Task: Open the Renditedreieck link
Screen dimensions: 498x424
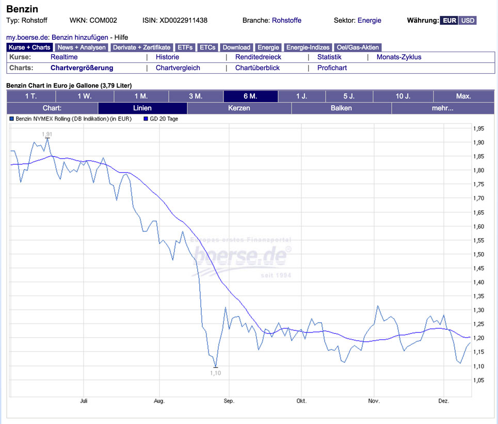Action: [x=258, y=57]
